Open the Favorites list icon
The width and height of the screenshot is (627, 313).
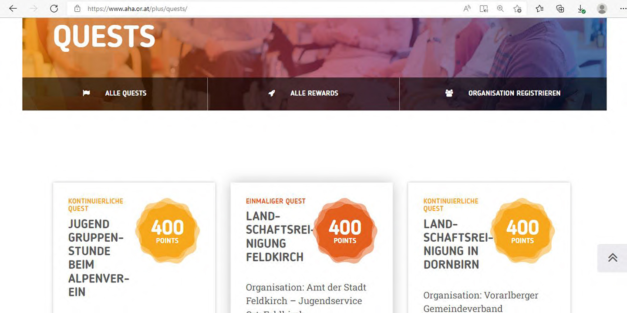539,9
